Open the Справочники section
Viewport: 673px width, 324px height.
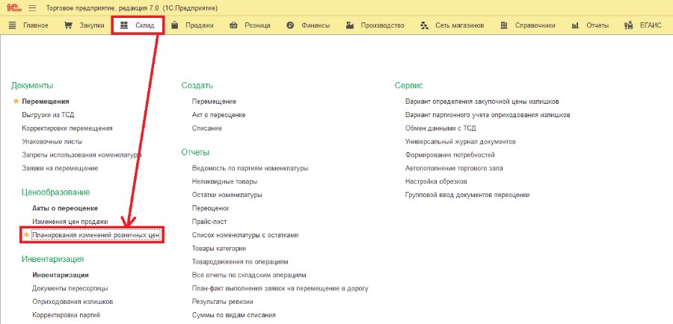click(535, 25)
